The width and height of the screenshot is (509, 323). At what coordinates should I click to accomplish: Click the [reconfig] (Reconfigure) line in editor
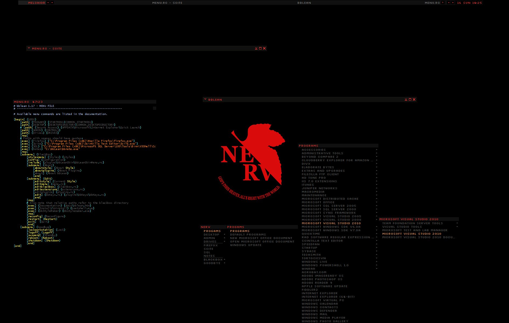(46, 216)
